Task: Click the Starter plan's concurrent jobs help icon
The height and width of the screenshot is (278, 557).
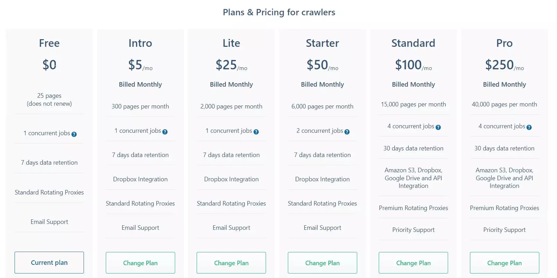Action: click(x=347, y=132)
